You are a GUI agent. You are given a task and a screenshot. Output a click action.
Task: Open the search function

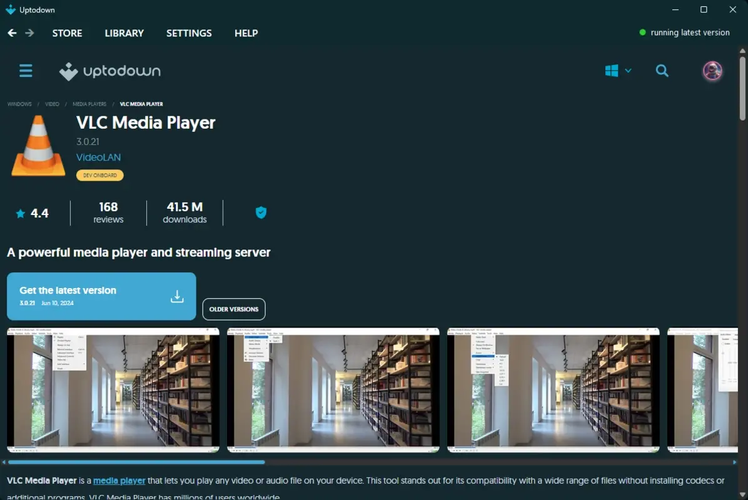[x=662, y=71]
